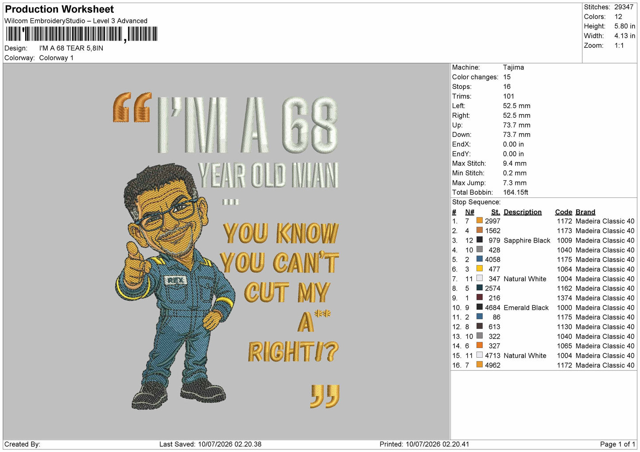This screenshot has width=640, height=452.
Task: Click the Natural White swatch in row 7
Action: click(479, 278)
